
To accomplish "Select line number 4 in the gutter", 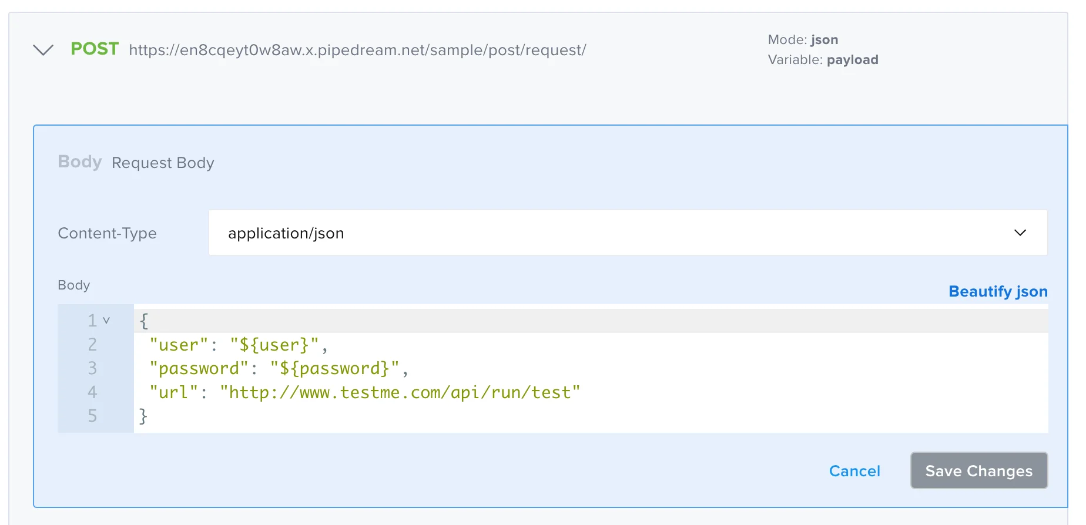I will 92,392.
